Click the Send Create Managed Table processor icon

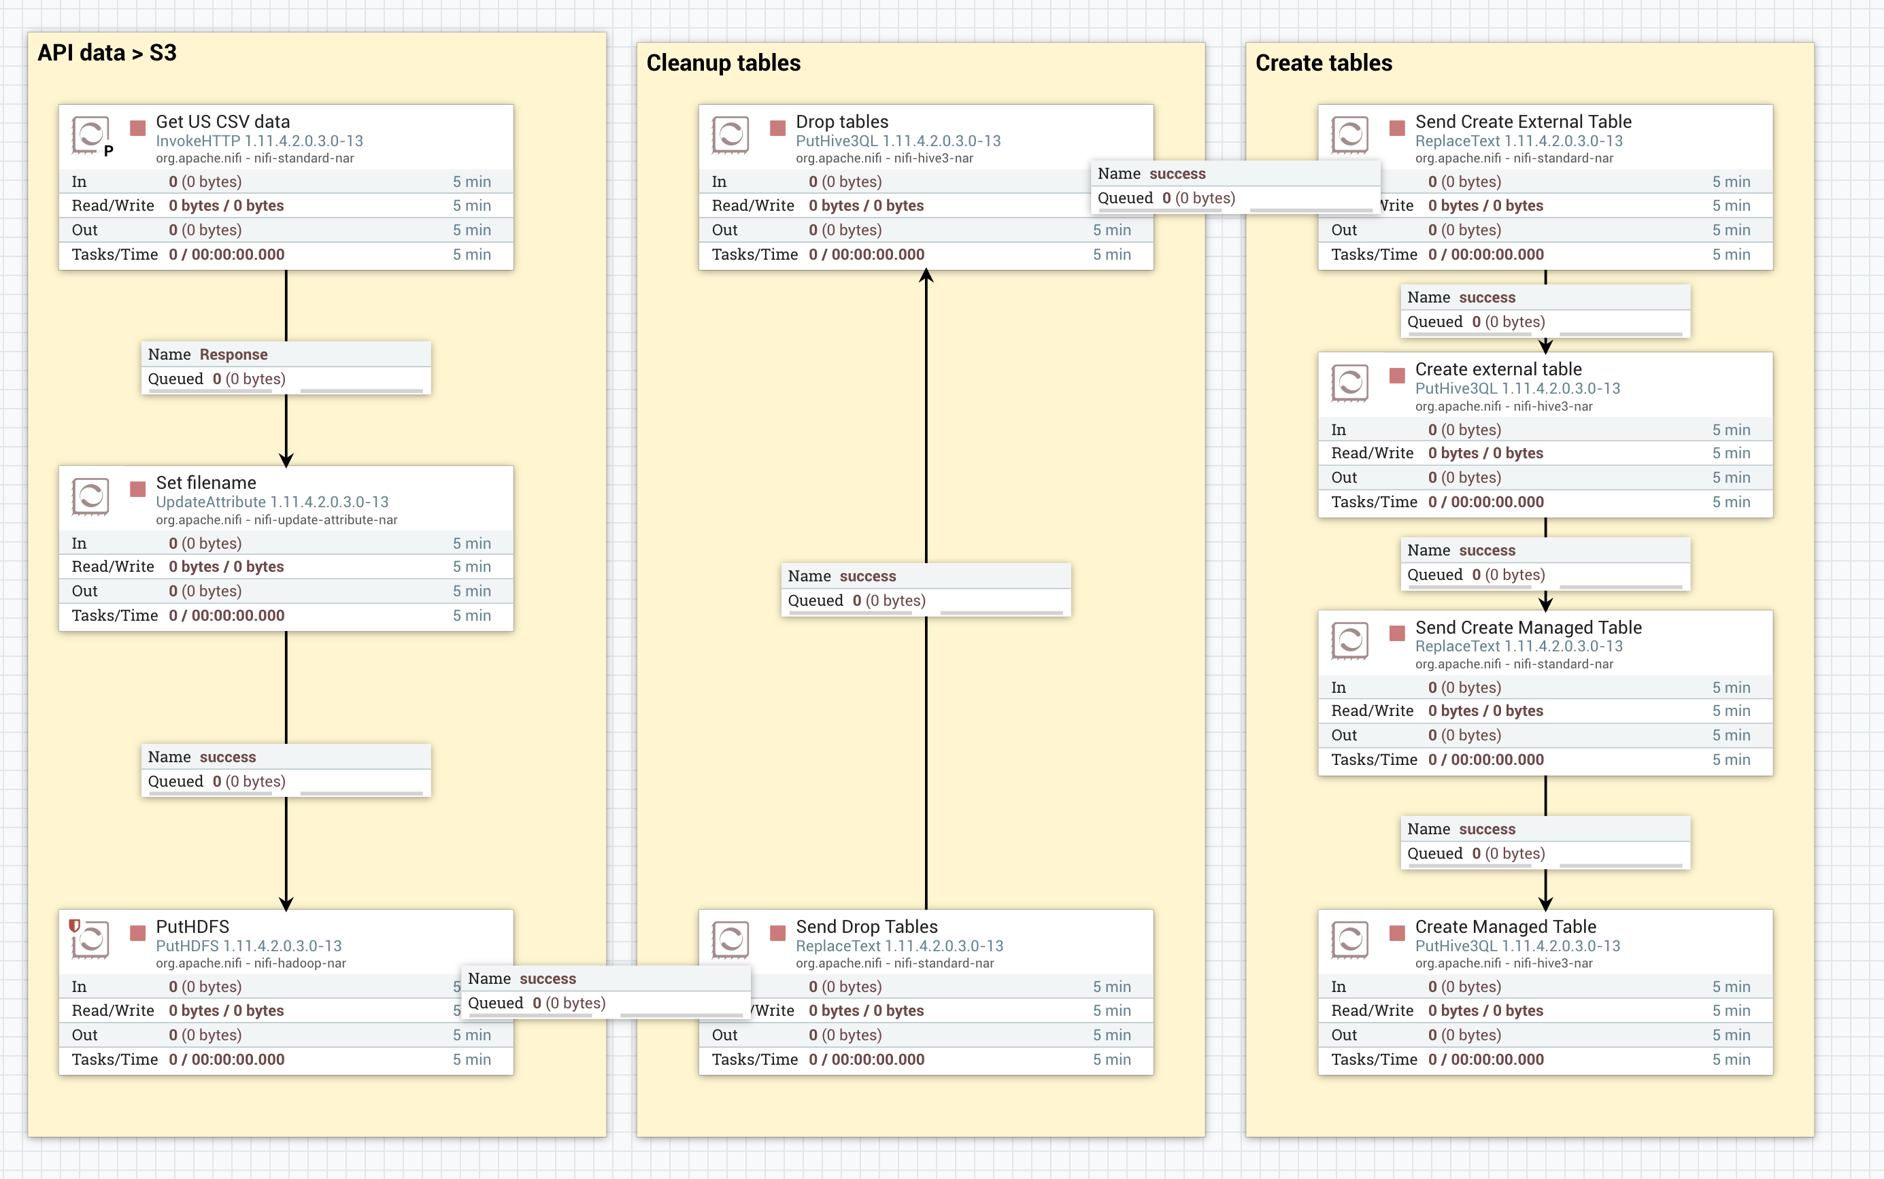[x=1350, y=641]
